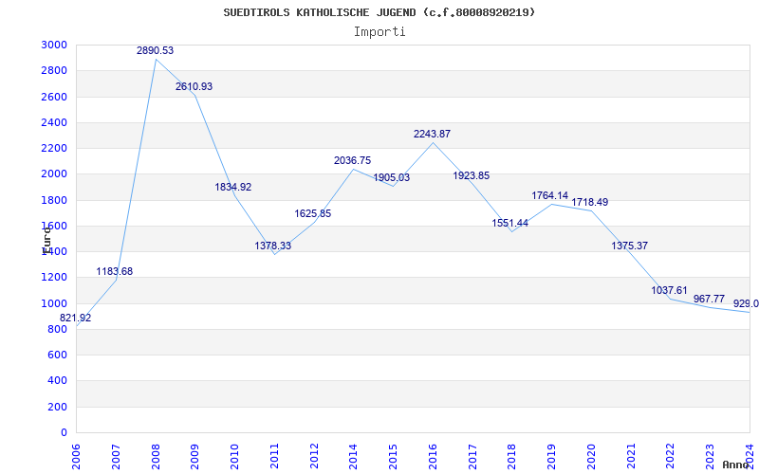Click the 0 y-axis tick
The width and height of the screenshot is (759, 474).
pos(64,433)
